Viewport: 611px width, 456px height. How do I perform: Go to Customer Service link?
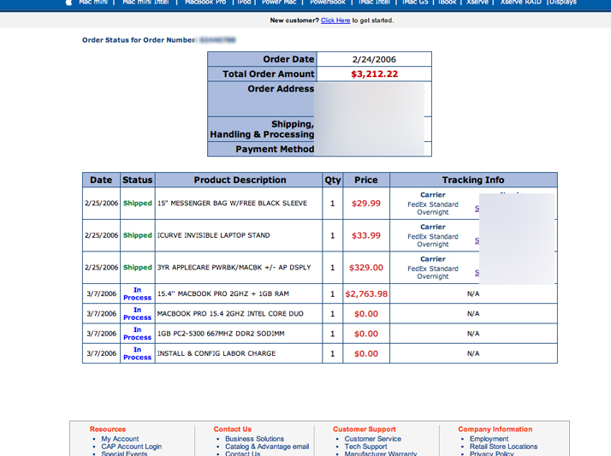(372, 439)
